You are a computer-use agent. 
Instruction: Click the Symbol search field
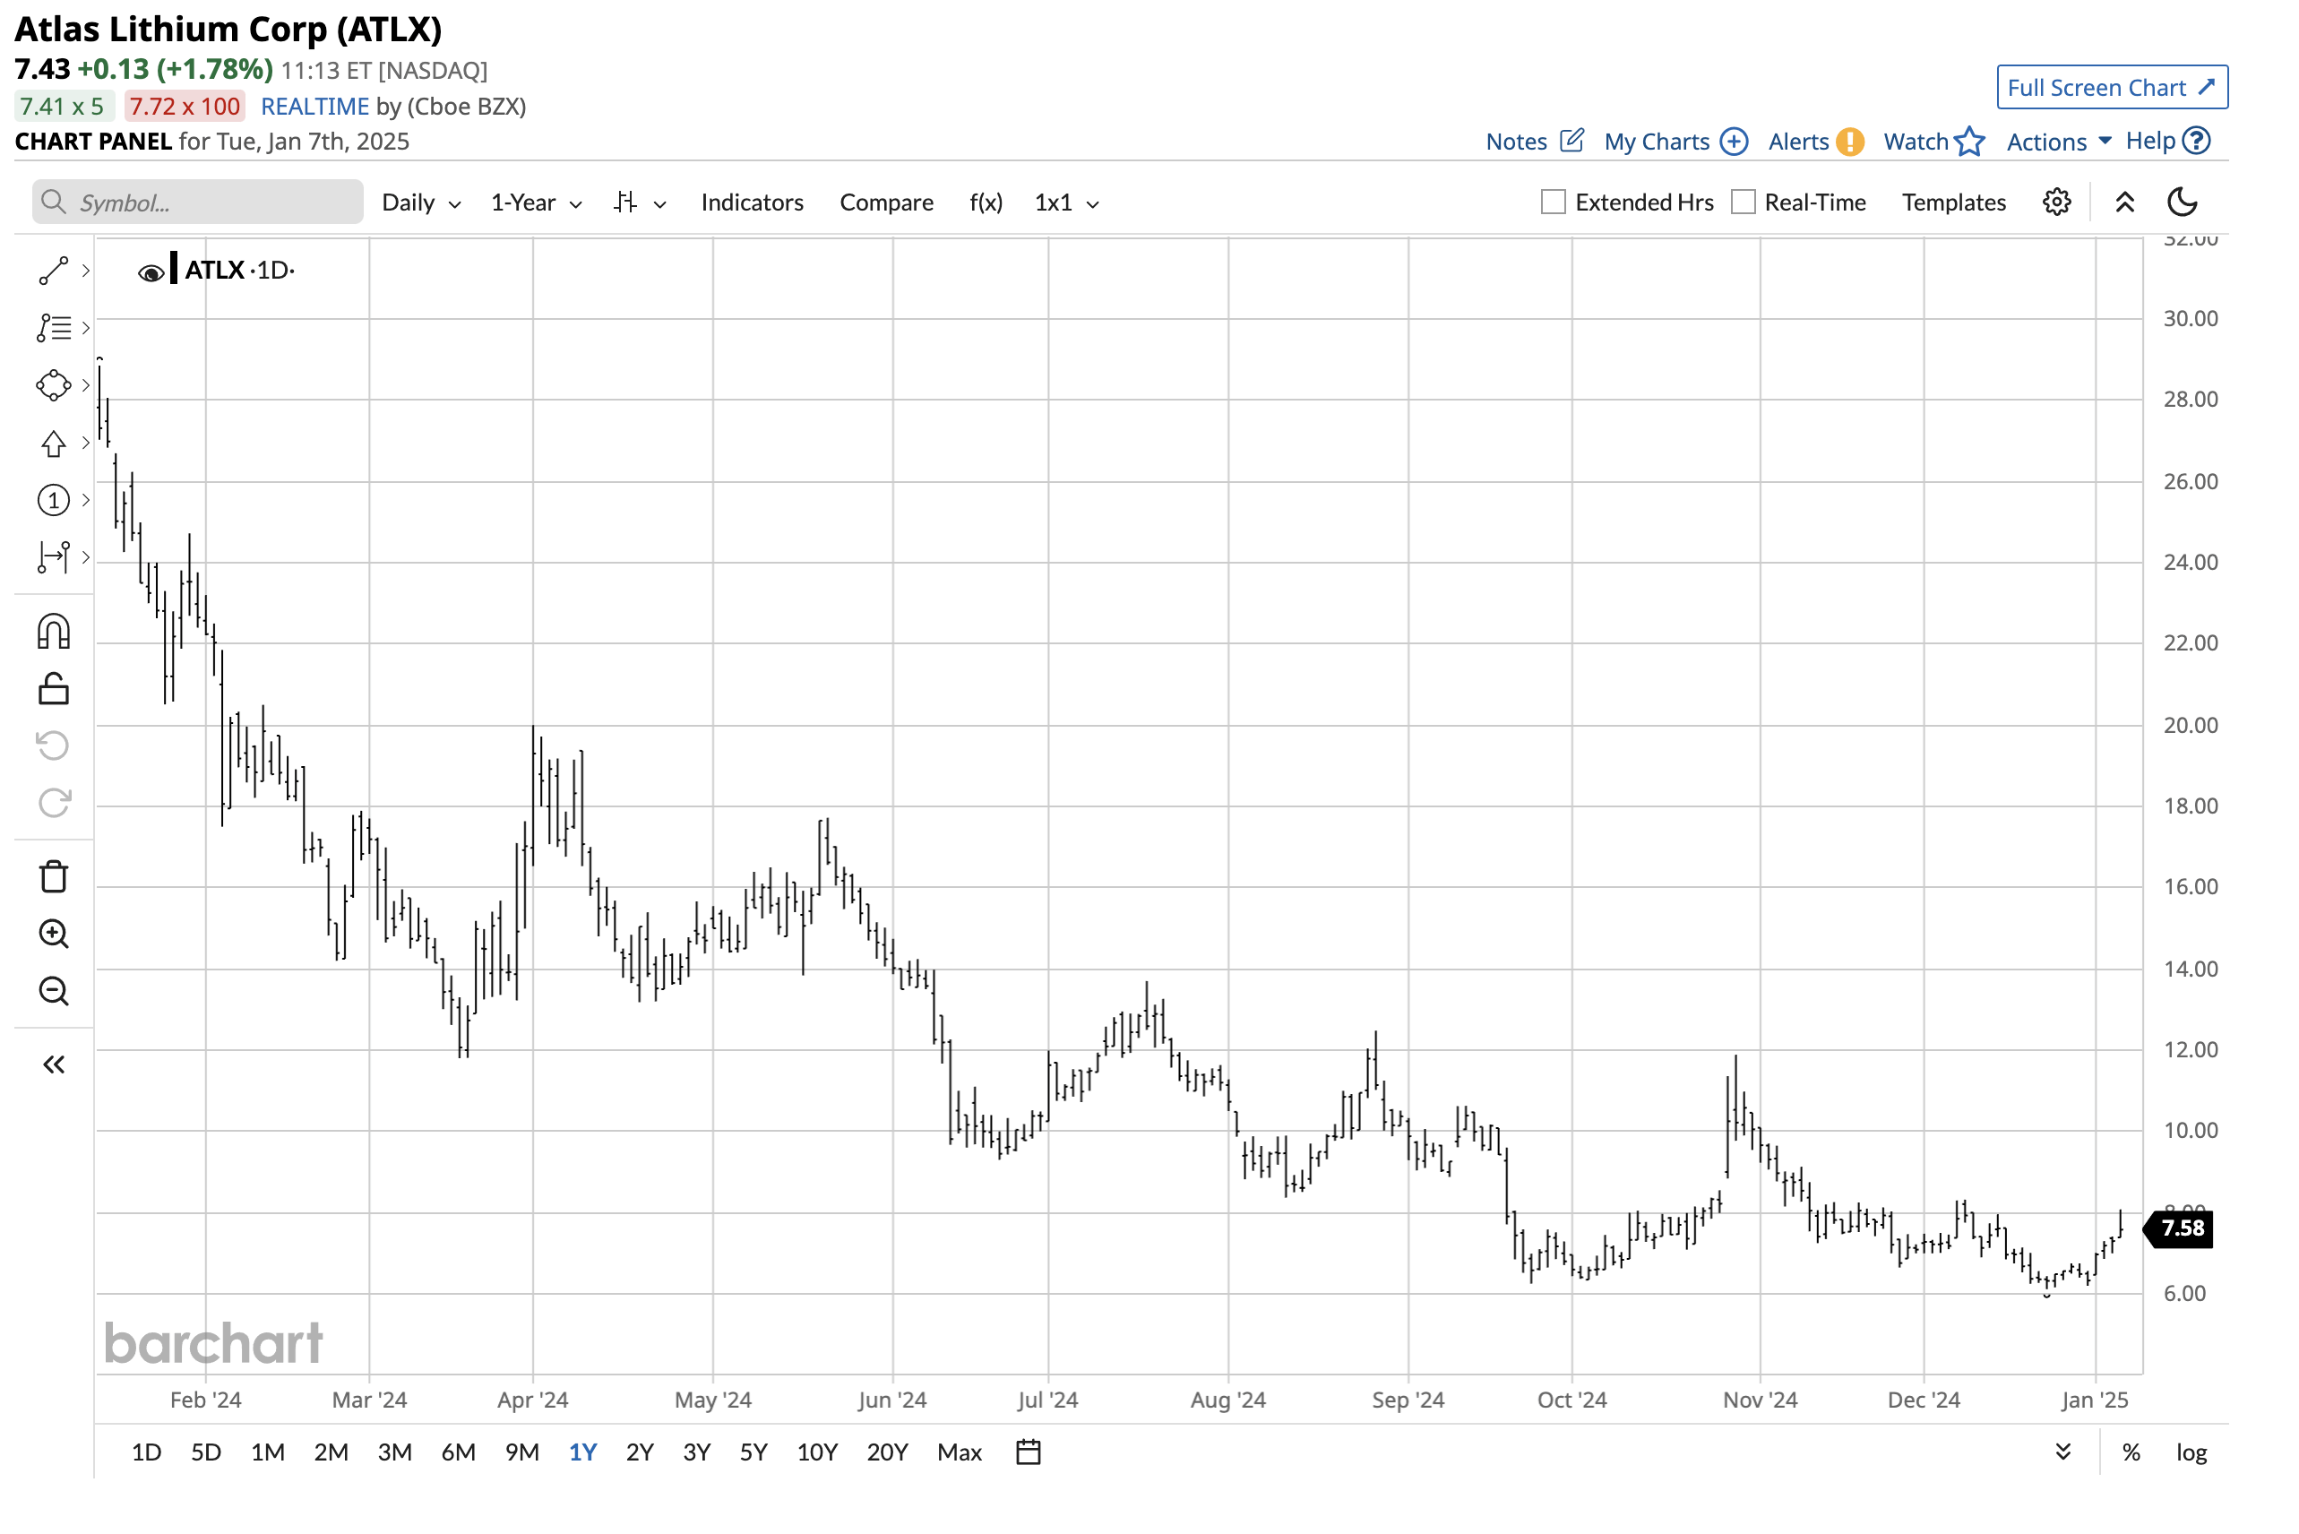point(195,202)
